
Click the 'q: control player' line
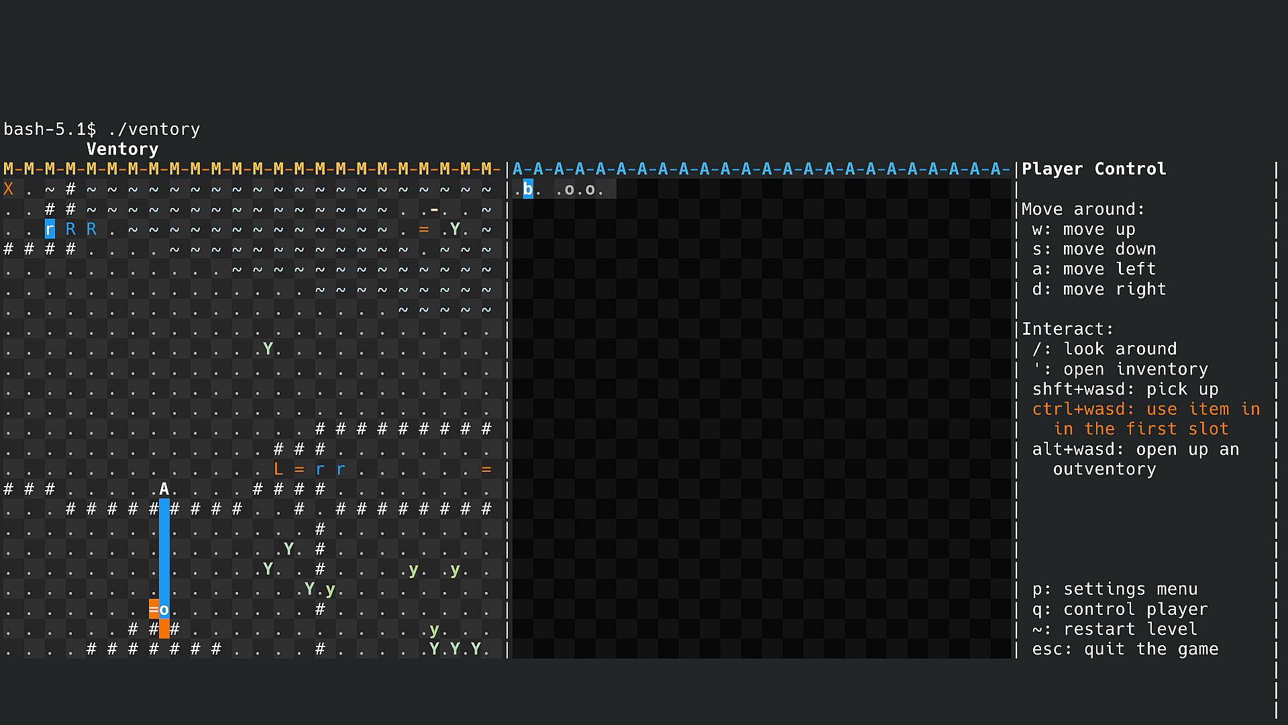coord(1120,610)
